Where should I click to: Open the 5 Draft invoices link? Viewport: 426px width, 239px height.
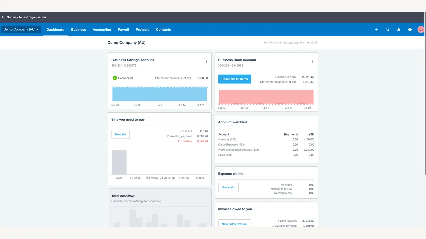(x=287, y=221)
